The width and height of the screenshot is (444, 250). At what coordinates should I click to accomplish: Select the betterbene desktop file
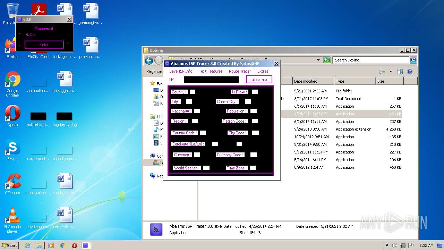coord(39,119)
